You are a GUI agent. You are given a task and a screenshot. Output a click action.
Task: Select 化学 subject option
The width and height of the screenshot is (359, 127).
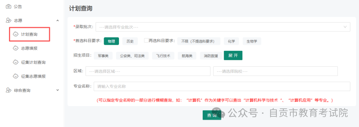click(x=231, y=41)
